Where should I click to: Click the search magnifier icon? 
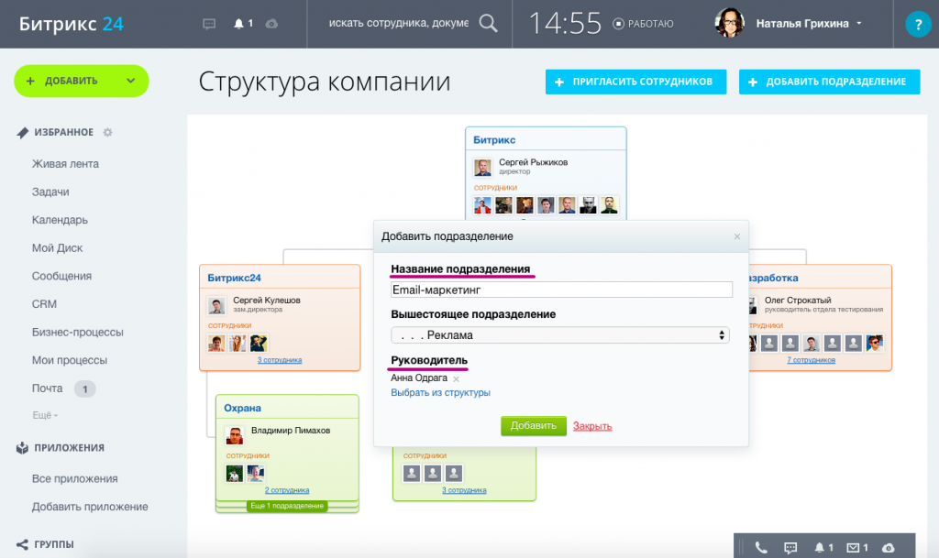[x=488, y=23]
